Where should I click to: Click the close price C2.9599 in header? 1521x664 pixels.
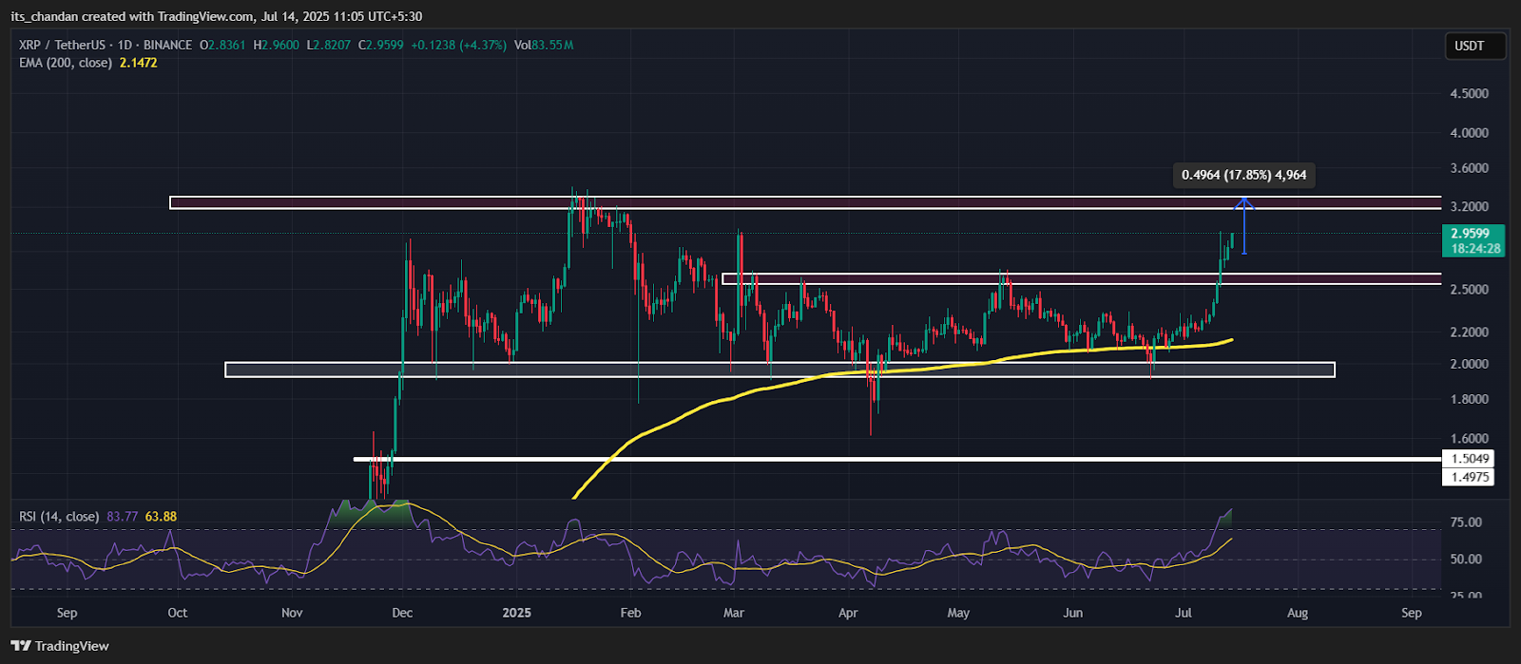click(379, 45)
